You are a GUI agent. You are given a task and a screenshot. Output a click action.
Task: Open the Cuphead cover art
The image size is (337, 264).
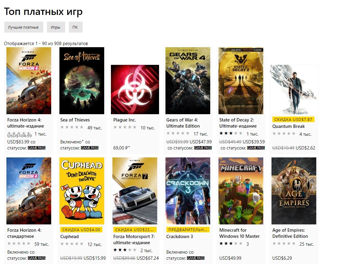pos(82,191)
